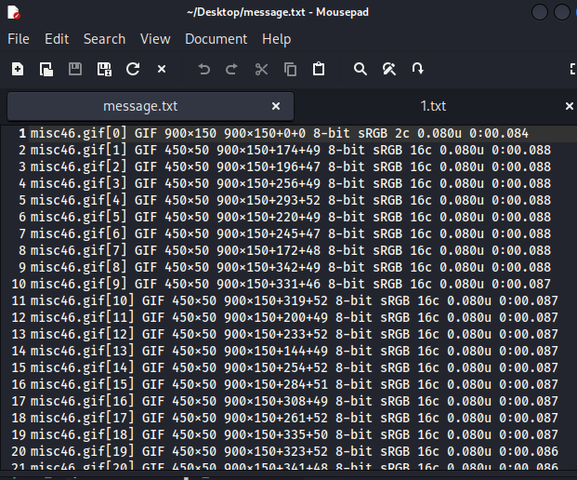The image size is (577, 480).
Task: Click the New document toolbar icon
Action: 18,69
